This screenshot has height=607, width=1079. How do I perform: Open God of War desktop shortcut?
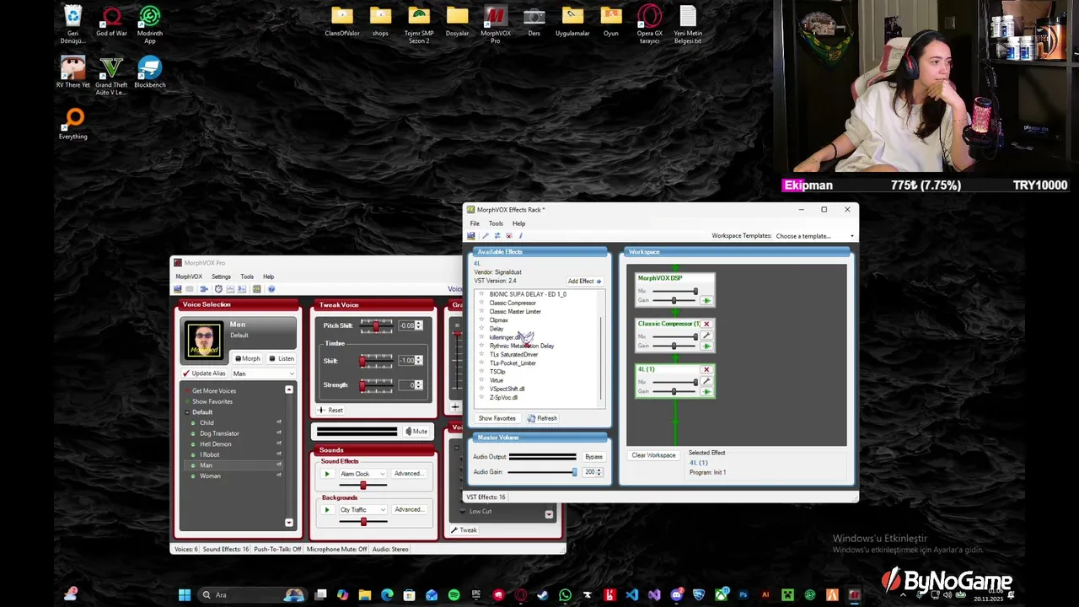[x=111, y=23]
